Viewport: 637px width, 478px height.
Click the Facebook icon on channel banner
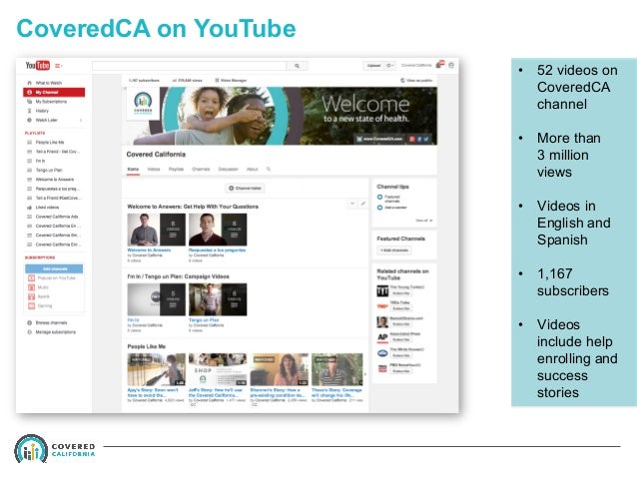click(x=419, y=139)
